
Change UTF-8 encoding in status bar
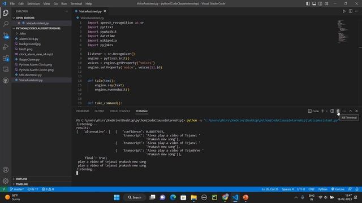pyautogui.click(x=301, y=189)
